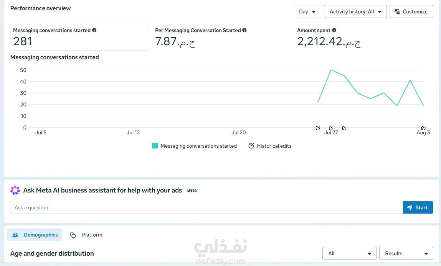Click the Platform copy-style icon
This screenshot has height=266, width=441.
[x=73, y=235]
